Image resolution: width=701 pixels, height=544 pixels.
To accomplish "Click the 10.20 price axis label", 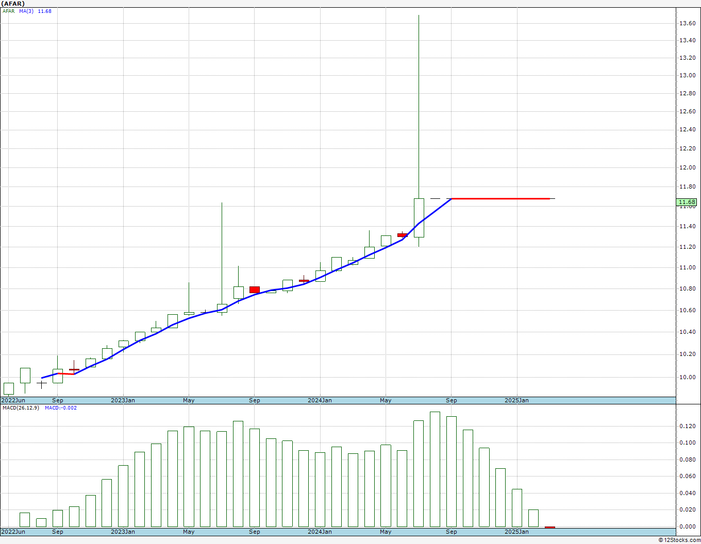I will 688,354.
